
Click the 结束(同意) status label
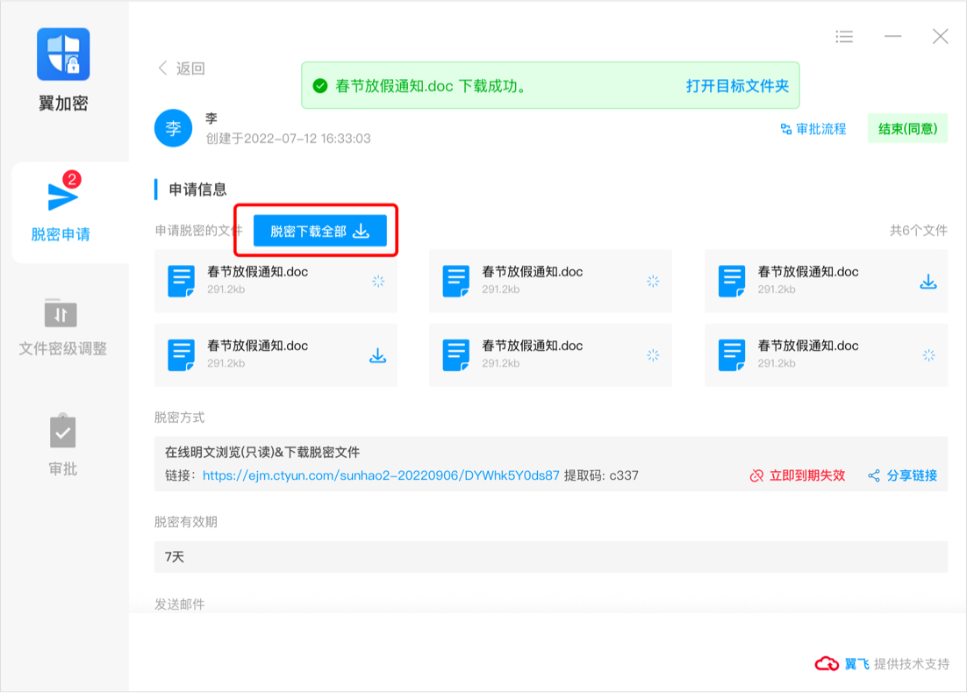coord(907,128)
